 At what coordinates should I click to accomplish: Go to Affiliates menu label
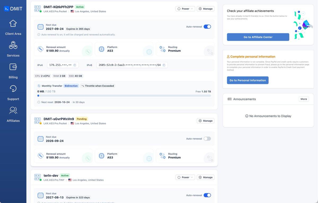(13, 121)
